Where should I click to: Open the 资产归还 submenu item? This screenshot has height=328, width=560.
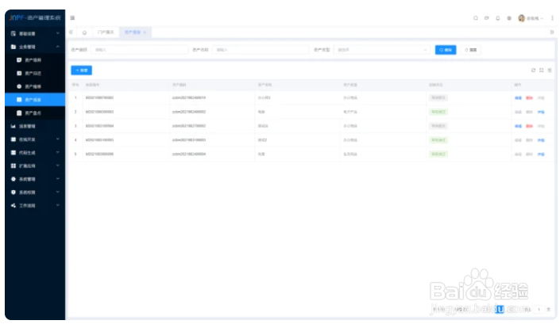[35, 73]
